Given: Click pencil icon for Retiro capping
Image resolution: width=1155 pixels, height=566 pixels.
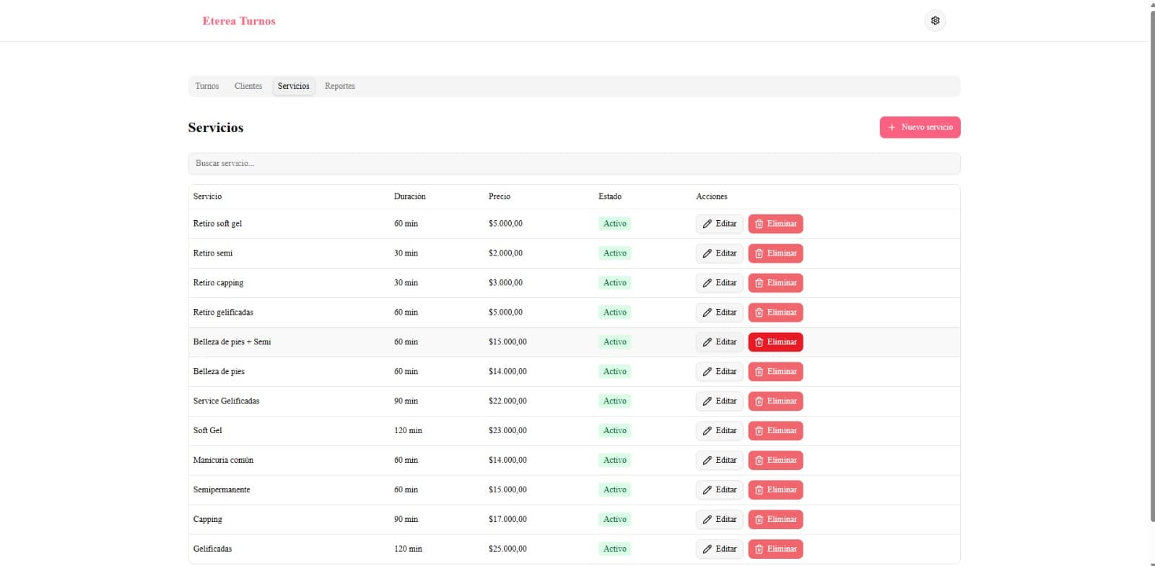Looking at the screenshot, I should [707, 283].
